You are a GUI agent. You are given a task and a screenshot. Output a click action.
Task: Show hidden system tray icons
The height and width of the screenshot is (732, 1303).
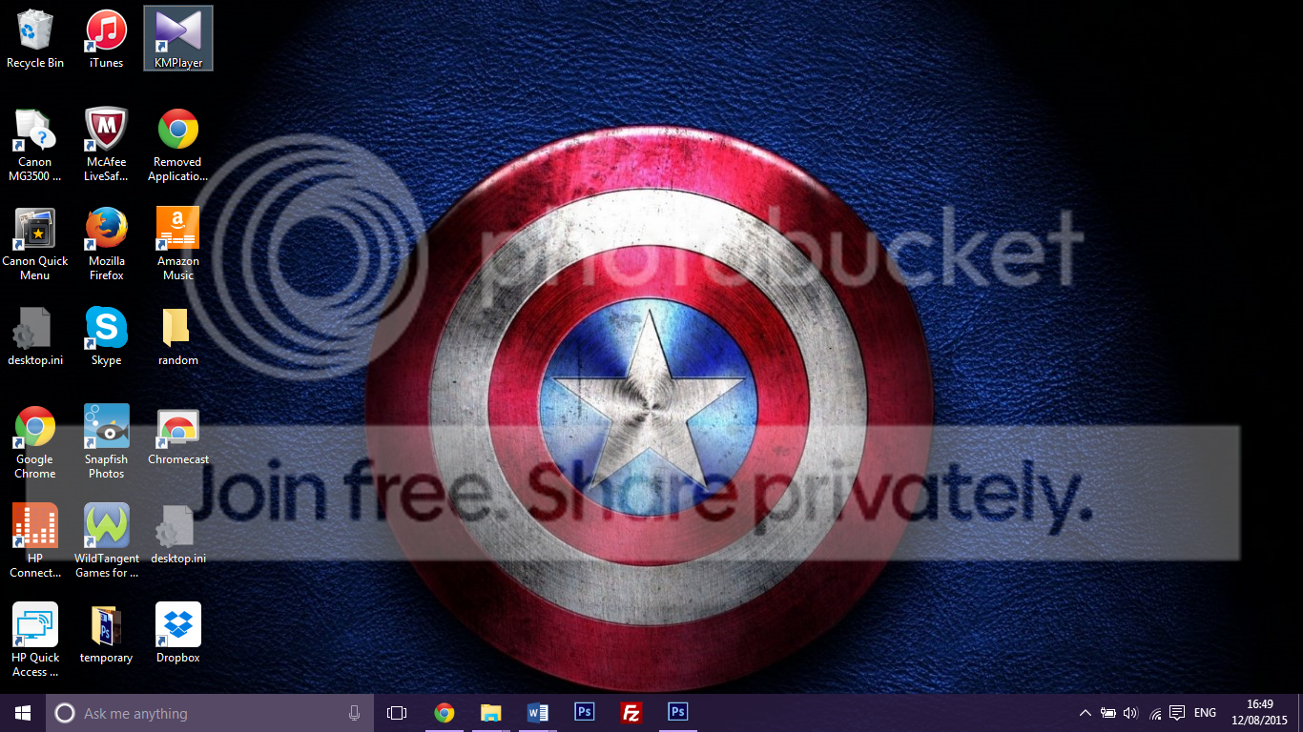pyautogui.click(x=1085, y=713)
